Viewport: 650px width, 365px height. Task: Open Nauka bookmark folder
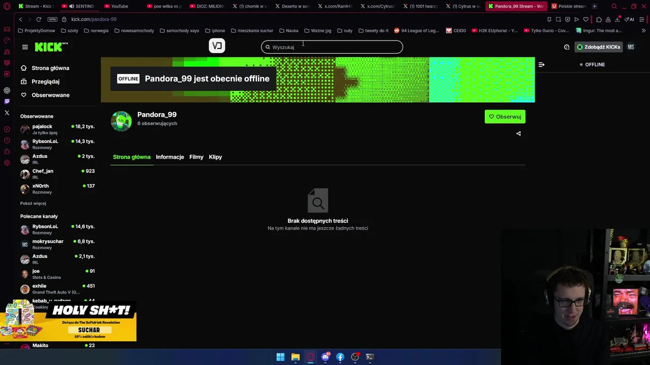click(288, 30)
